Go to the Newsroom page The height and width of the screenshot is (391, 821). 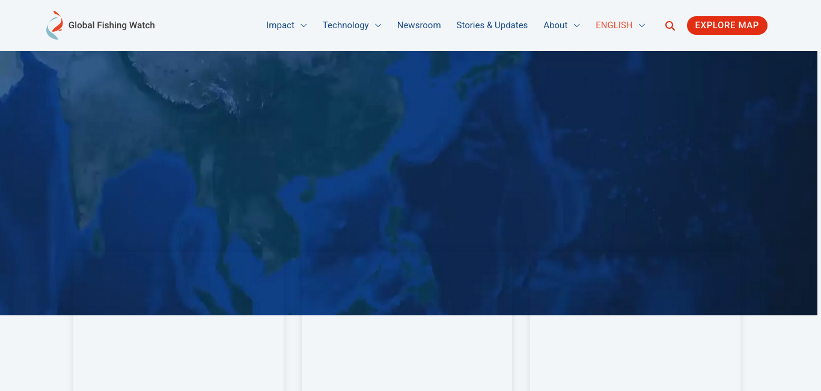point(419,25)
